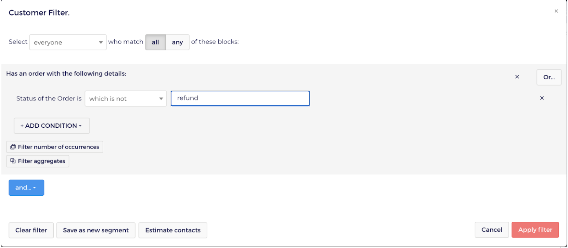Apply the filter
Image resolution: width=568 pixels, height=248 pixels.
(x=535, y=230)
